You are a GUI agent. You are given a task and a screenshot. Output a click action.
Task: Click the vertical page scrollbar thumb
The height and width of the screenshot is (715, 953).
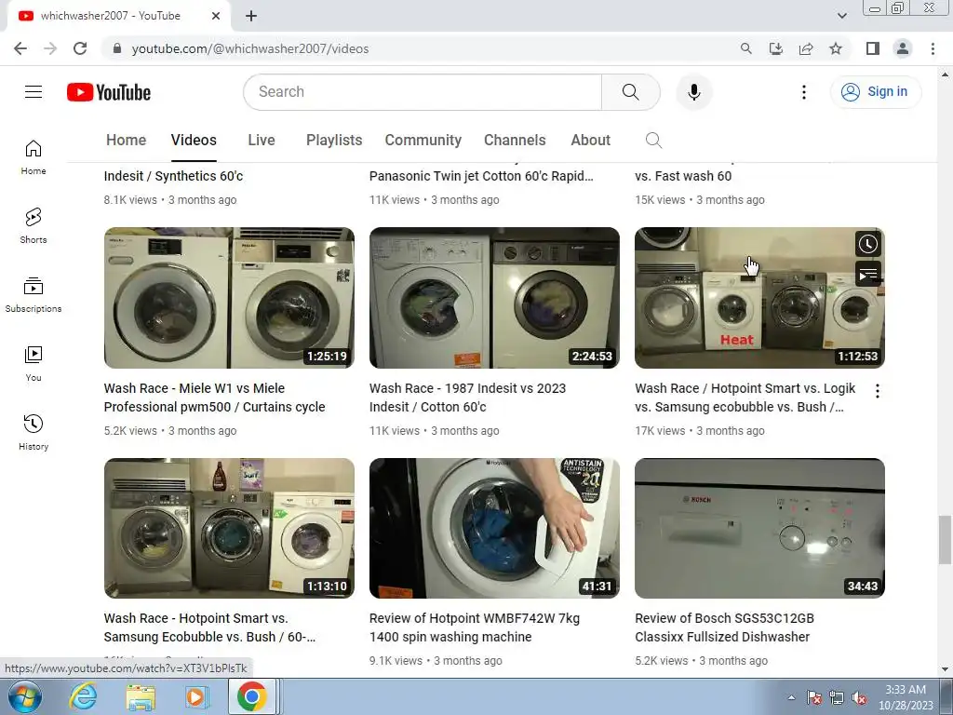pyautogui.click(x=945, y=540)
